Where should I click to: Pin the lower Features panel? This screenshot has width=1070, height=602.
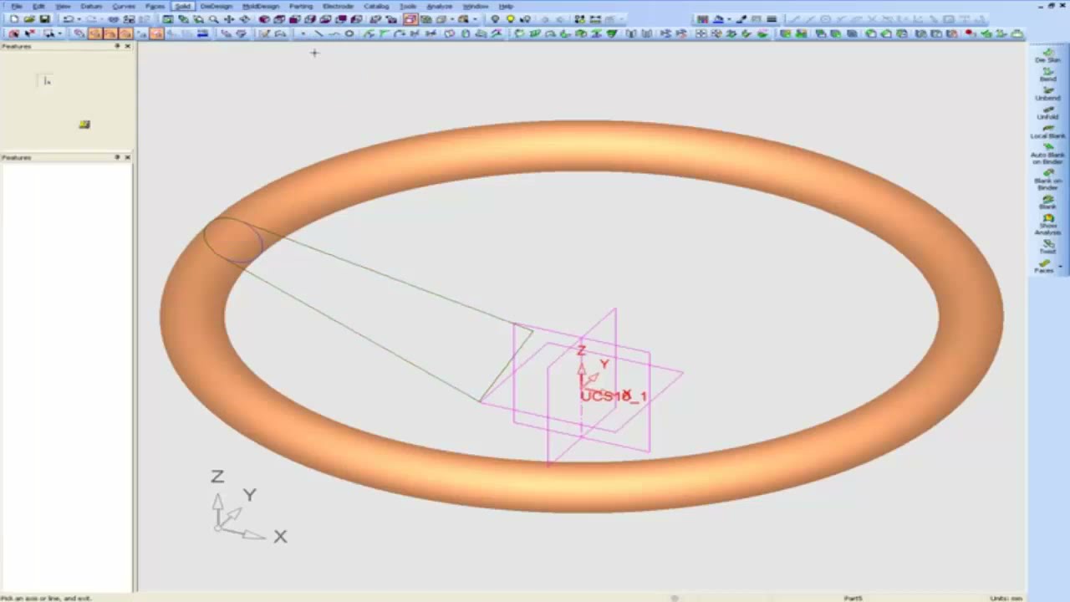click(117, 157)
